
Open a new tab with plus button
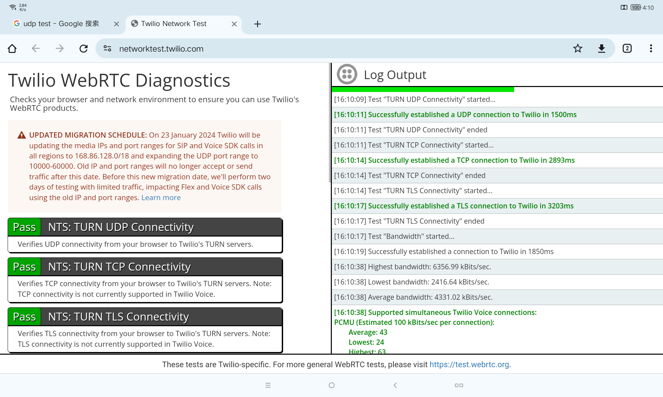point(258,24)
